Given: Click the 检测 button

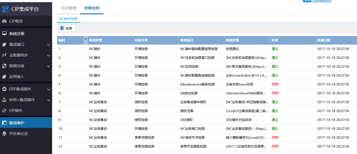Looking at the screenshot, I should pyautogui.click(x=67, y=28).
